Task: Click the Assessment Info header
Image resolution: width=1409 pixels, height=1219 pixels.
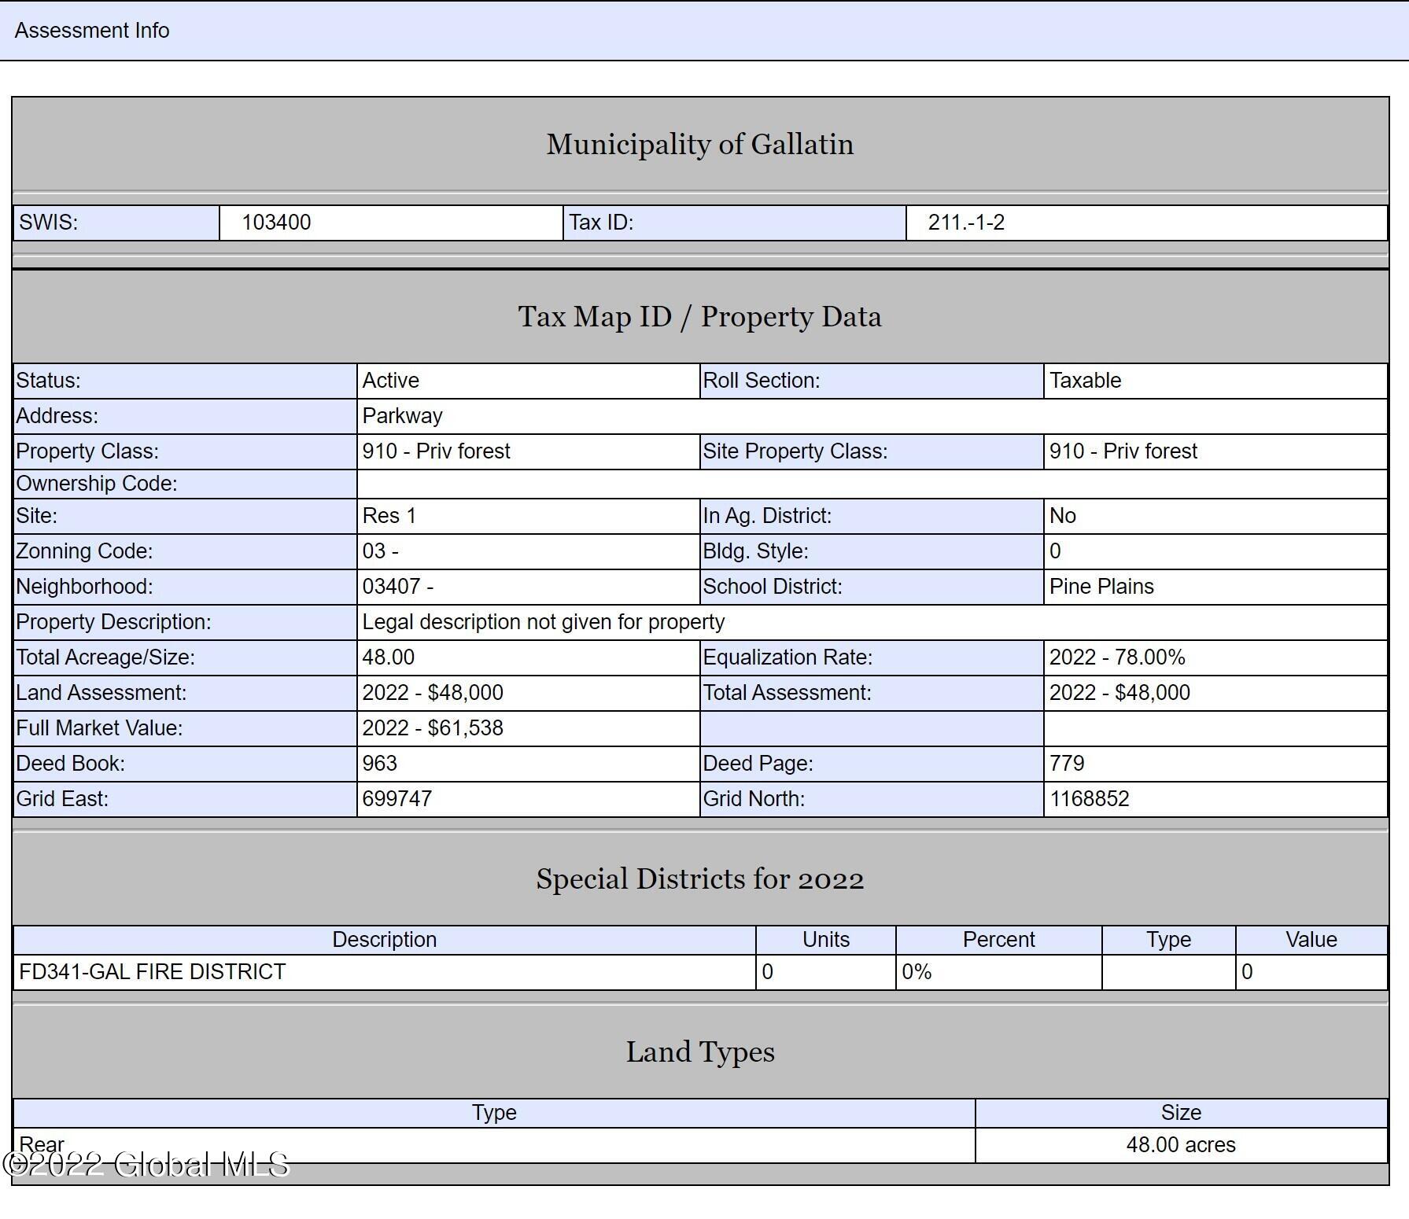Action: click(x=92, y=31)
